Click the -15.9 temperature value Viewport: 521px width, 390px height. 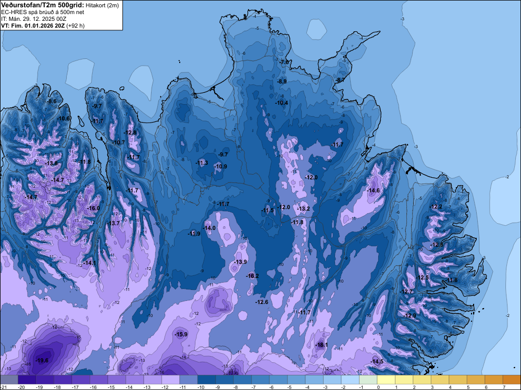tap(181, 334)
